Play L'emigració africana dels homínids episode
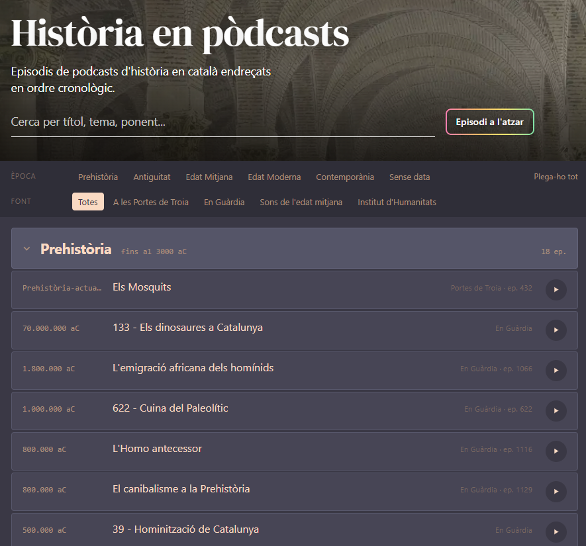 (556, 371)
